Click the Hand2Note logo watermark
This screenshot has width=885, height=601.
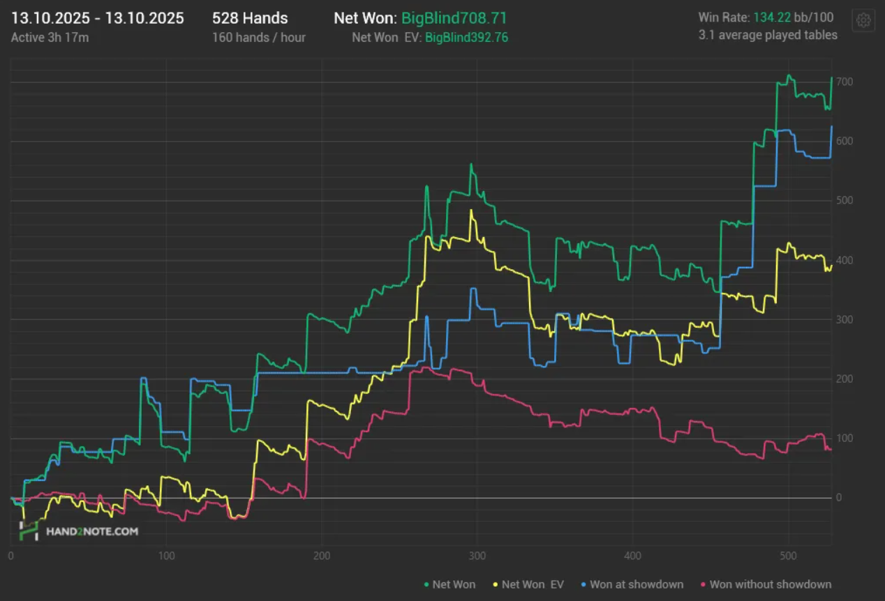click(79, 531)
